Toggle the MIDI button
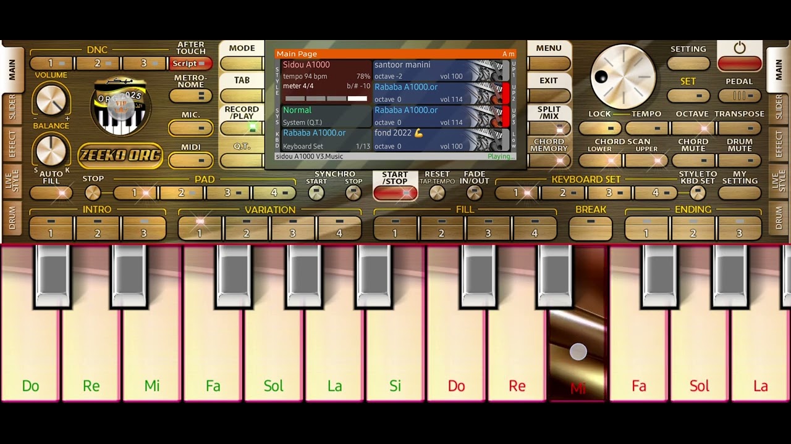The image size is (791, 444). 191,160
